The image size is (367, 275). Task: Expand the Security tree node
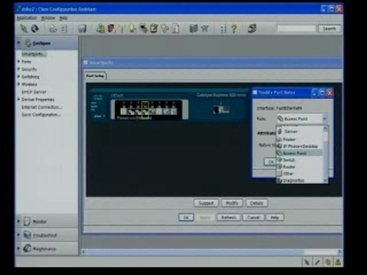coord(18,69)
